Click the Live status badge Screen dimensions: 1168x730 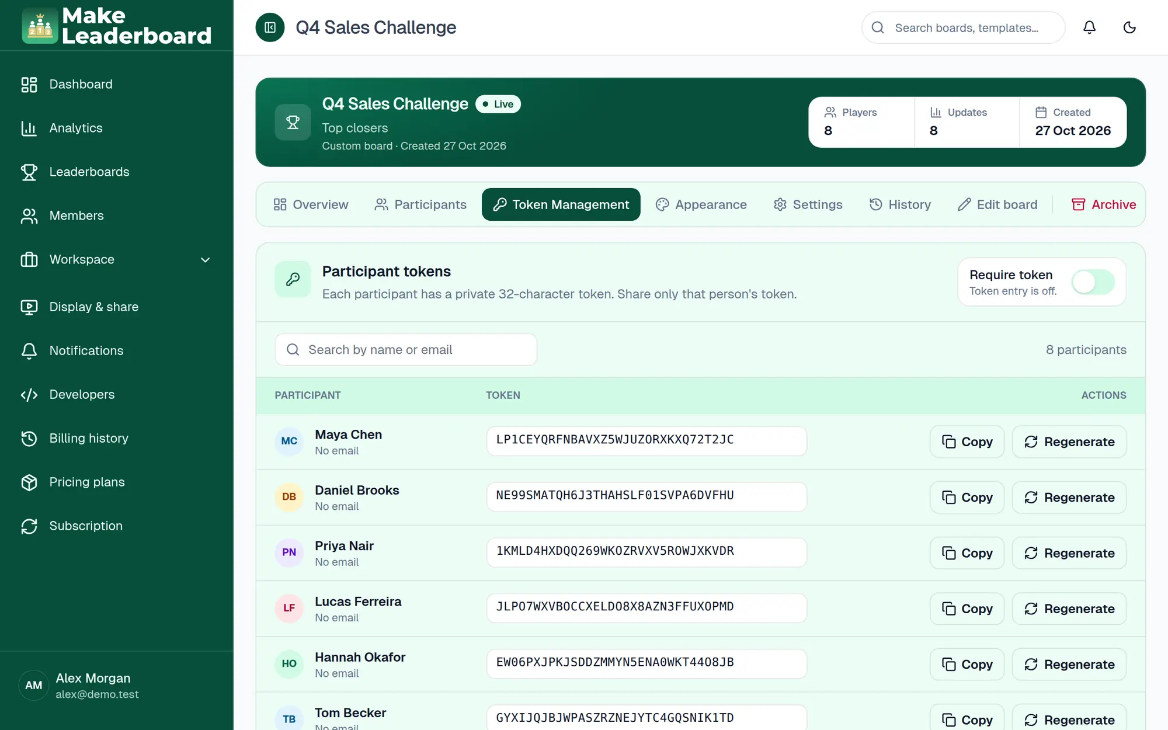pos(498,104)
